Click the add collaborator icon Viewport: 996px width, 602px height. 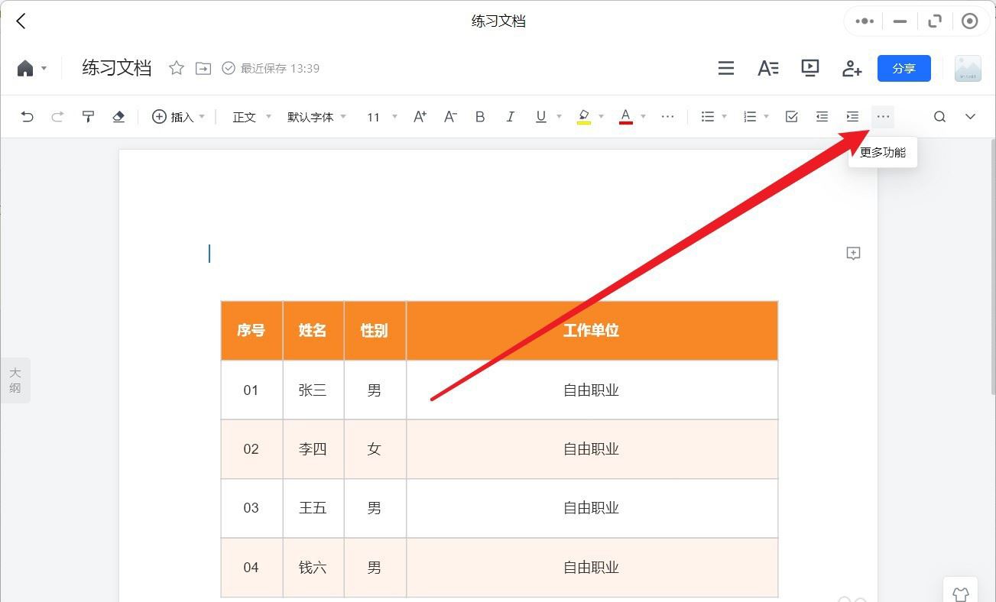[852, 68]
